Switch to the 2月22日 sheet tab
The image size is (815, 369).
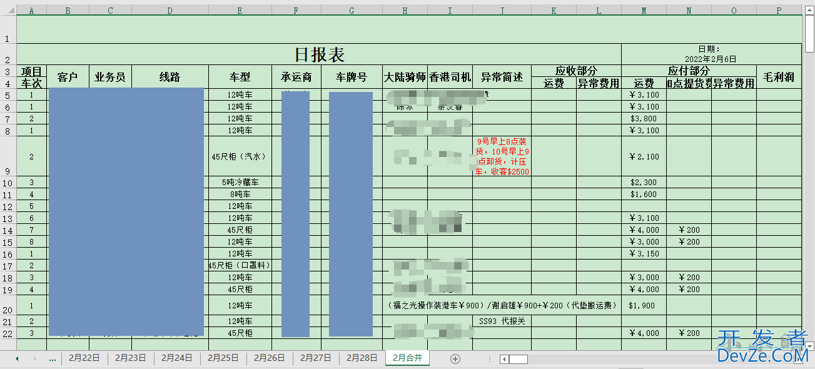pyautogui.click(x=84, y=358)
